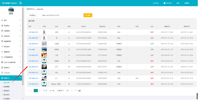Click the 检查检验 sidebar icon

point(2,36)
